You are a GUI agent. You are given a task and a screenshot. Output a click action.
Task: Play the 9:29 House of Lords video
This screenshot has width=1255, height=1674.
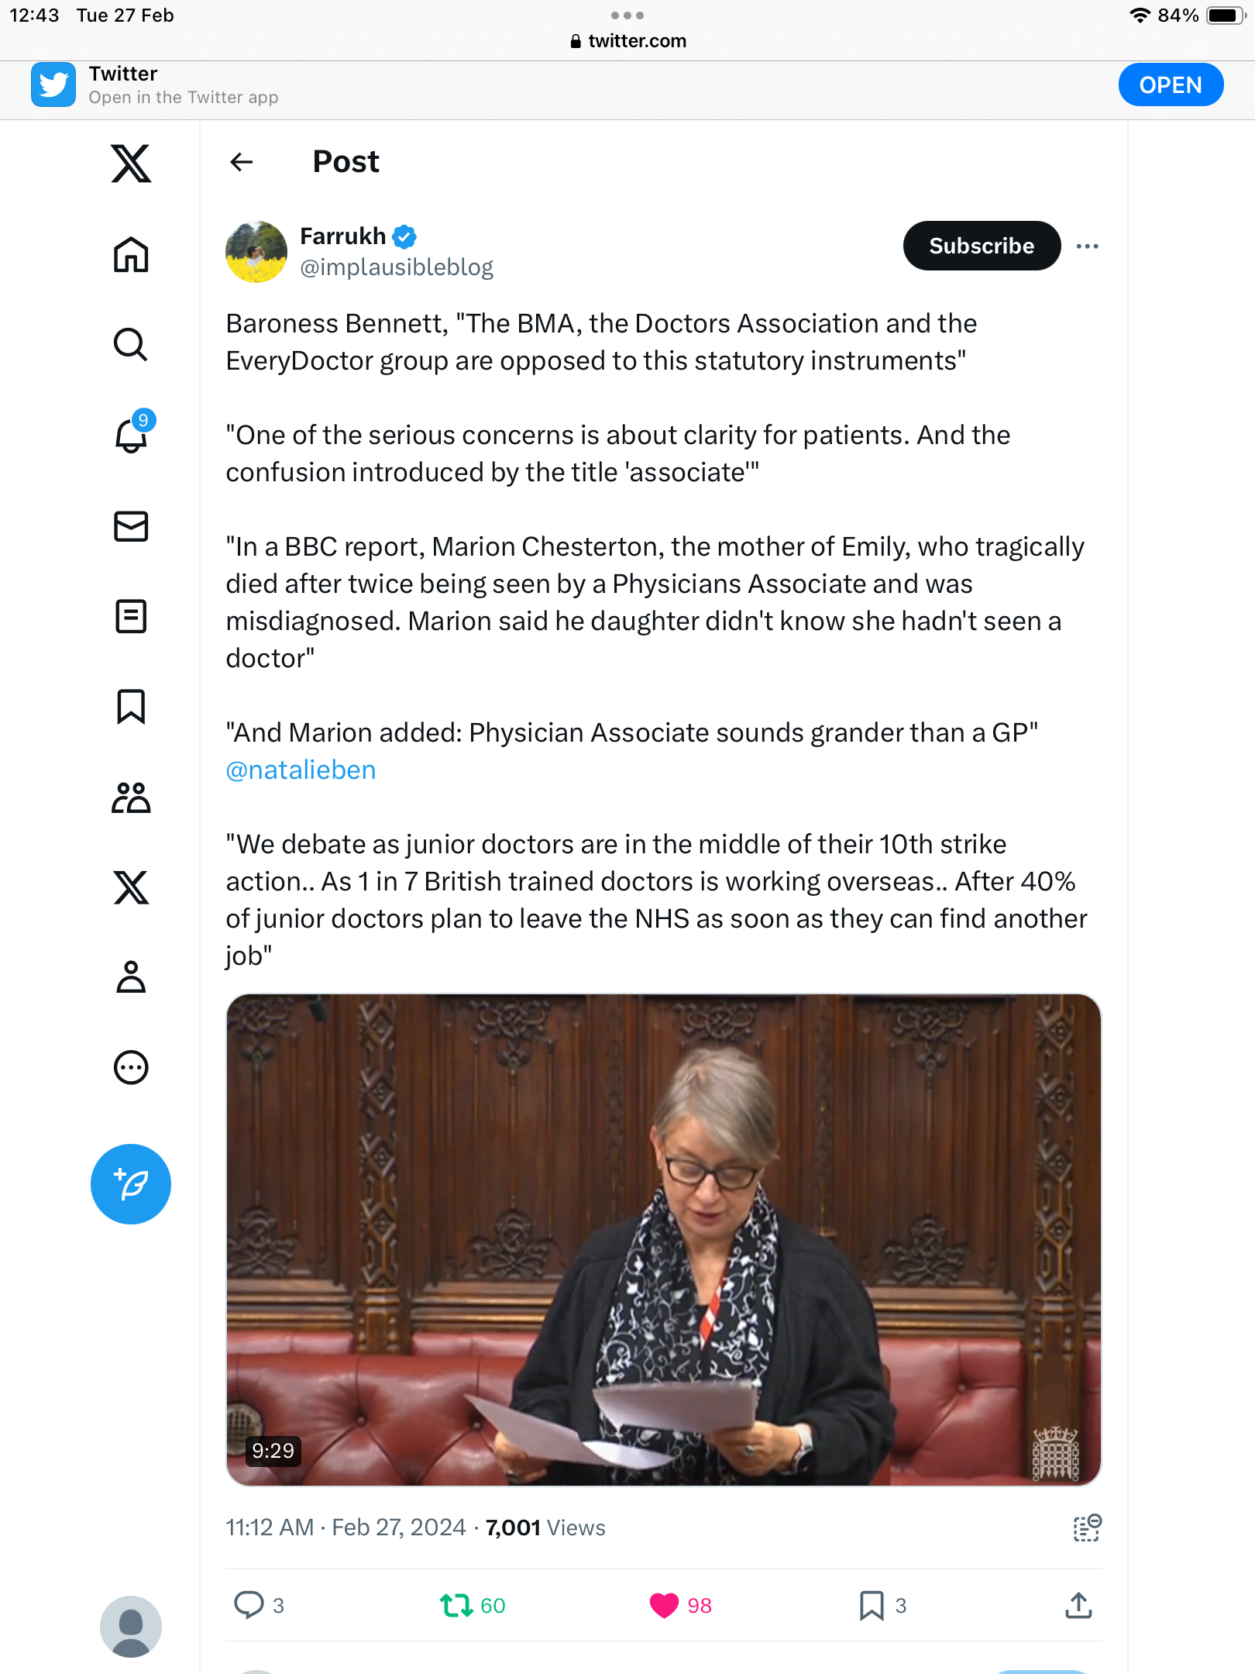tap(664, 1240)
